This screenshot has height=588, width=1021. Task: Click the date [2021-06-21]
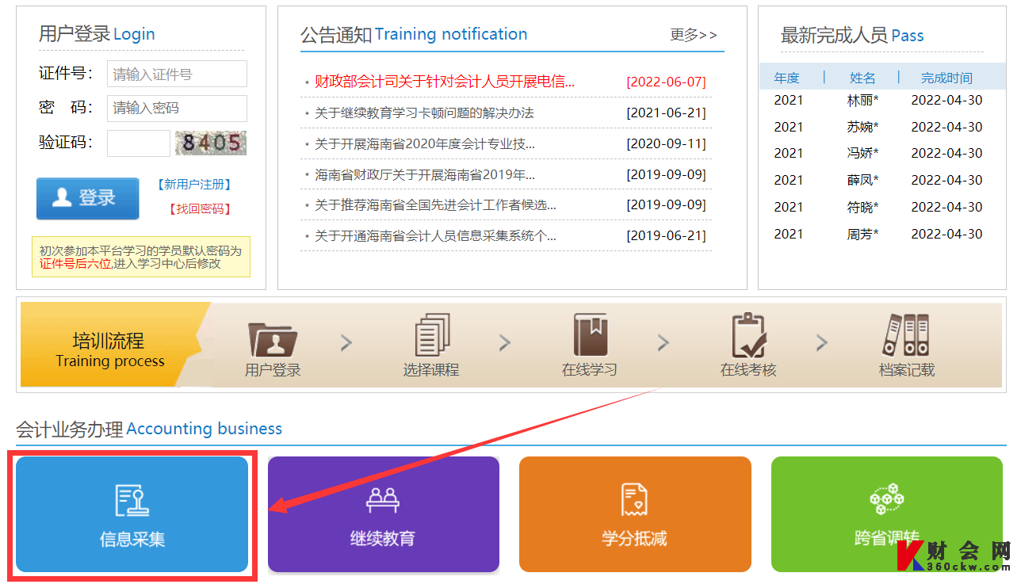click(666, 113)
